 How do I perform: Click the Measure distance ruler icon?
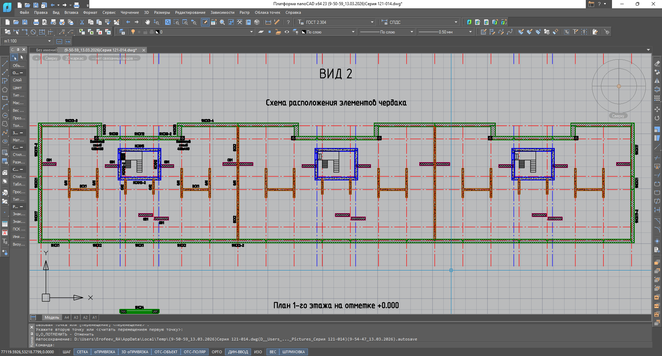tap(277, 22)
